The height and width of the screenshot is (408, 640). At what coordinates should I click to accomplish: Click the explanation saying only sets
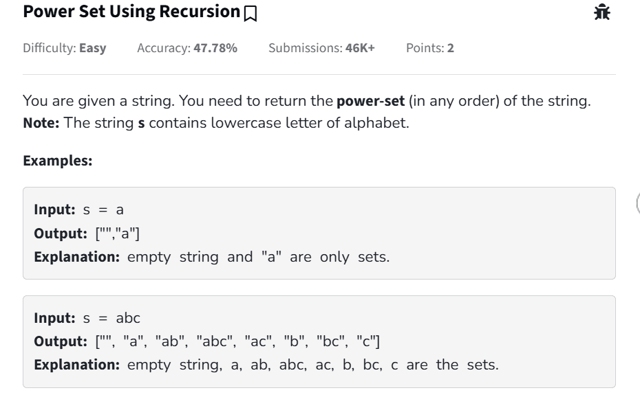[x=212, y=258]
